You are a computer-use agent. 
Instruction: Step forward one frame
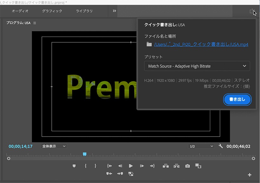(142, 166)
